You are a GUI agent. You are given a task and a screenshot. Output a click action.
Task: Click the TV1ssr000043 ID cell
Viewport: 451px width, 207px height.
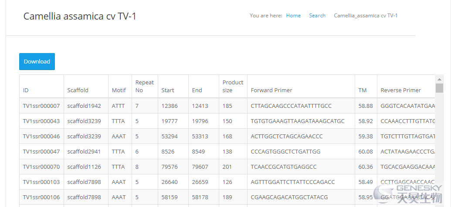click(42, 121)
